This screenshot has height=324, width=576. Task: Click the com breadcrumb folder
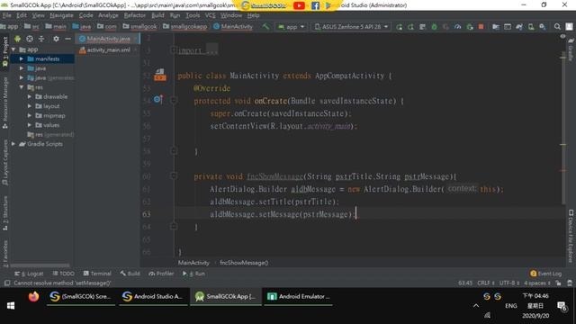107,26
